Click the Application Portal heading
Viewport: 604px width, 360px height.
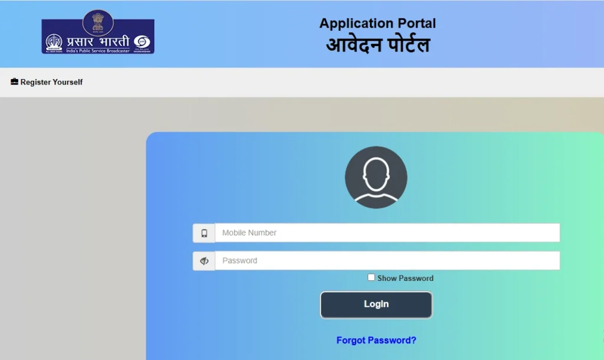[377, 23]
